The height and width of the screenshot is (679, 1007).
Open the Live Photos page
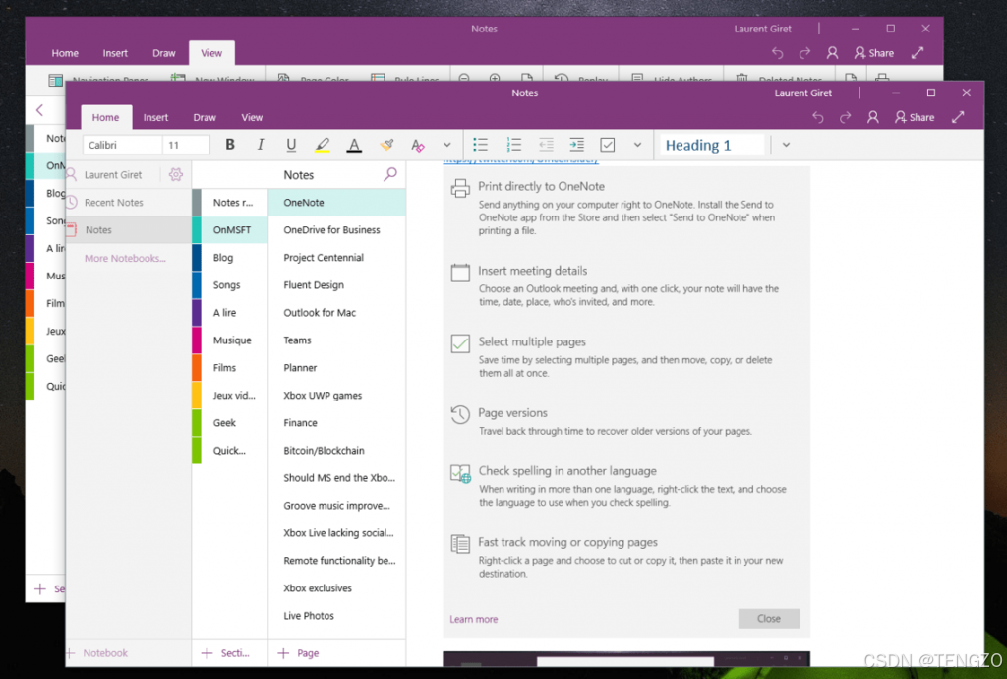[x=337, y=616]
